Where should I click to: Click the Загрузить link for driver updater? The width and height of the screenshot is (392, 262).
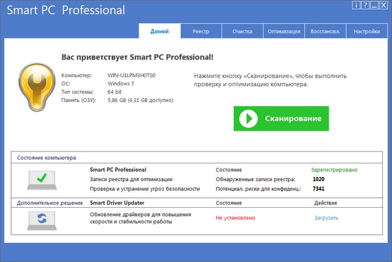point(327,218)
